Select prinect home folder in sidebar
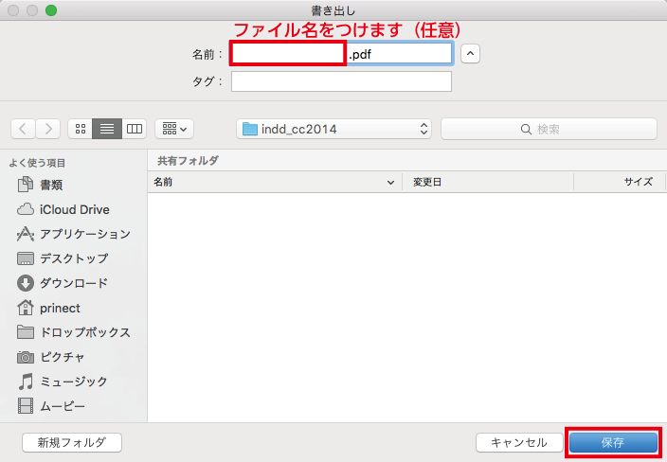This screenshot has height=462, width=667. [48, 308]
